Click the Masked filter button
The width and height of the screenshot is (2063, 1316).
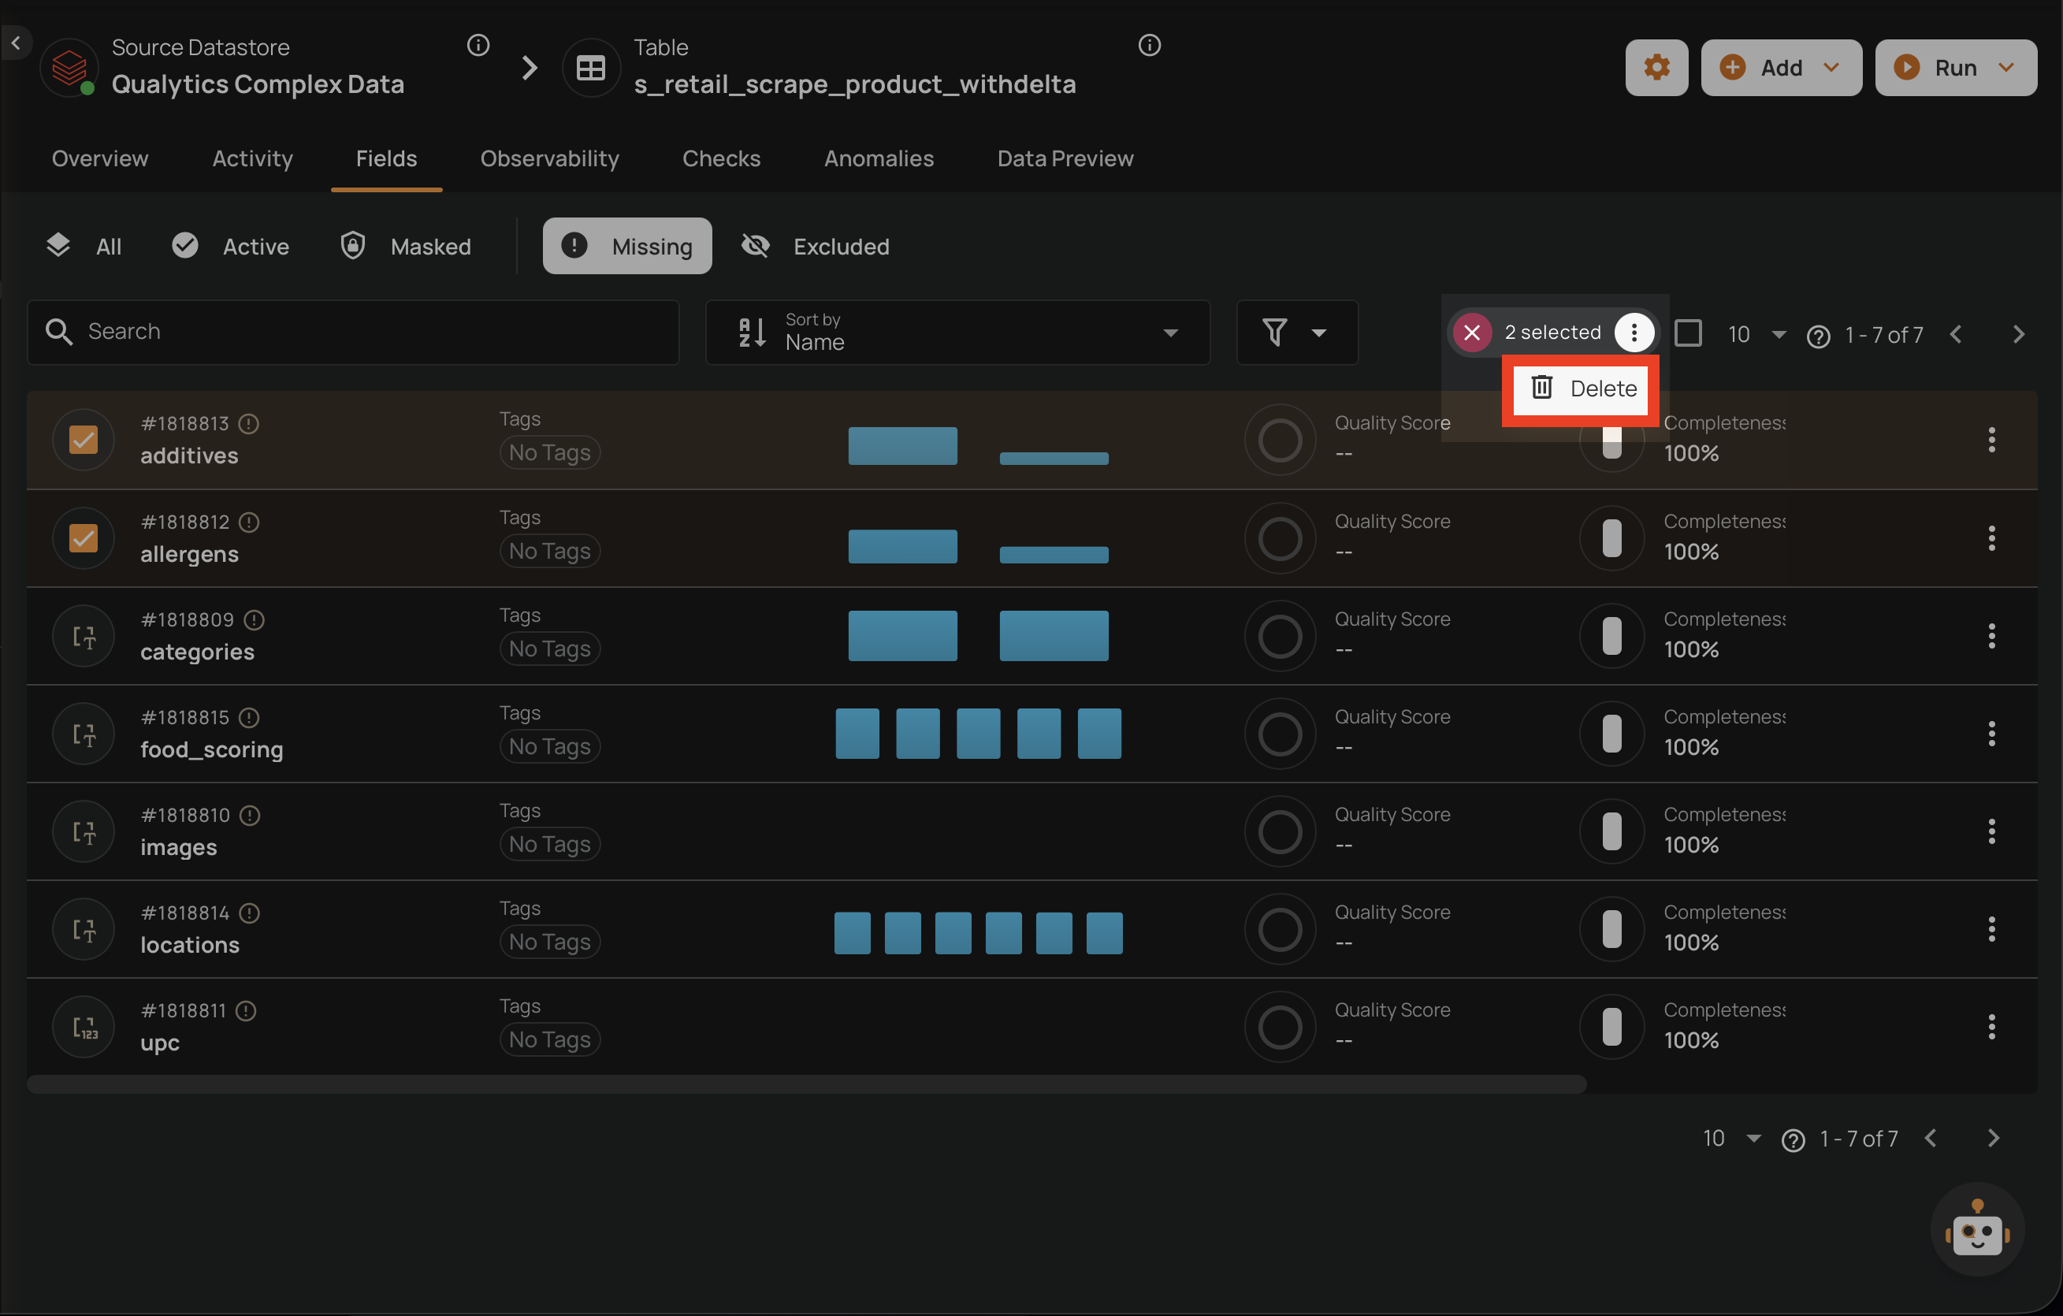[x=406, y=247]
